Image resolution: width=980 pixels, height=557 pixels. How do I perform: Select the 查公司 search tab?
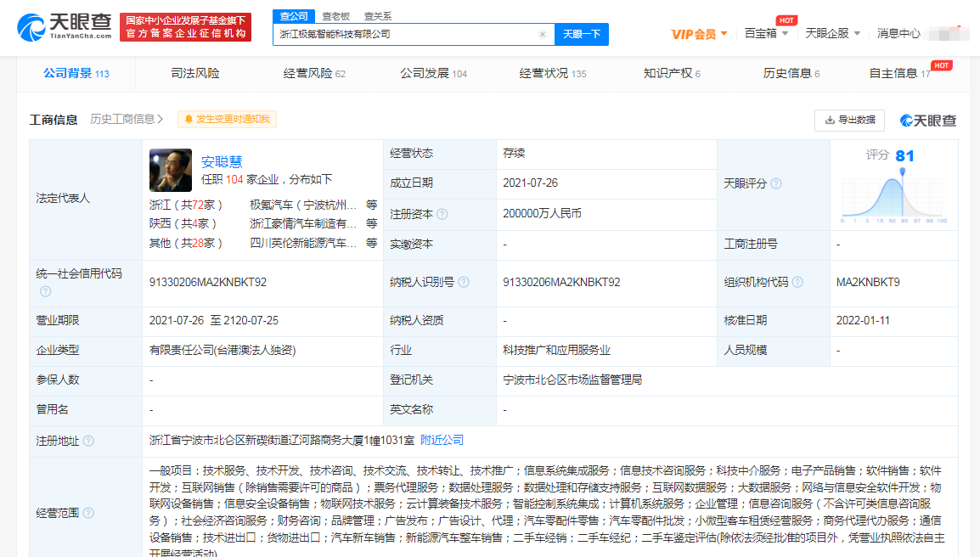click(294, 16)
